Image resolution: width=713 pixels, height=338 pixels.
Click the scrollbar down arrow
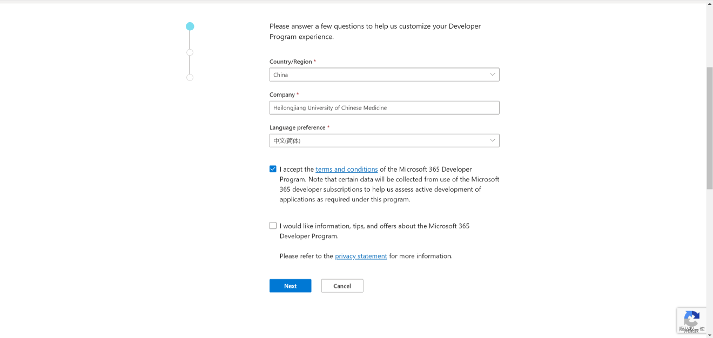[x=709, y=335]
